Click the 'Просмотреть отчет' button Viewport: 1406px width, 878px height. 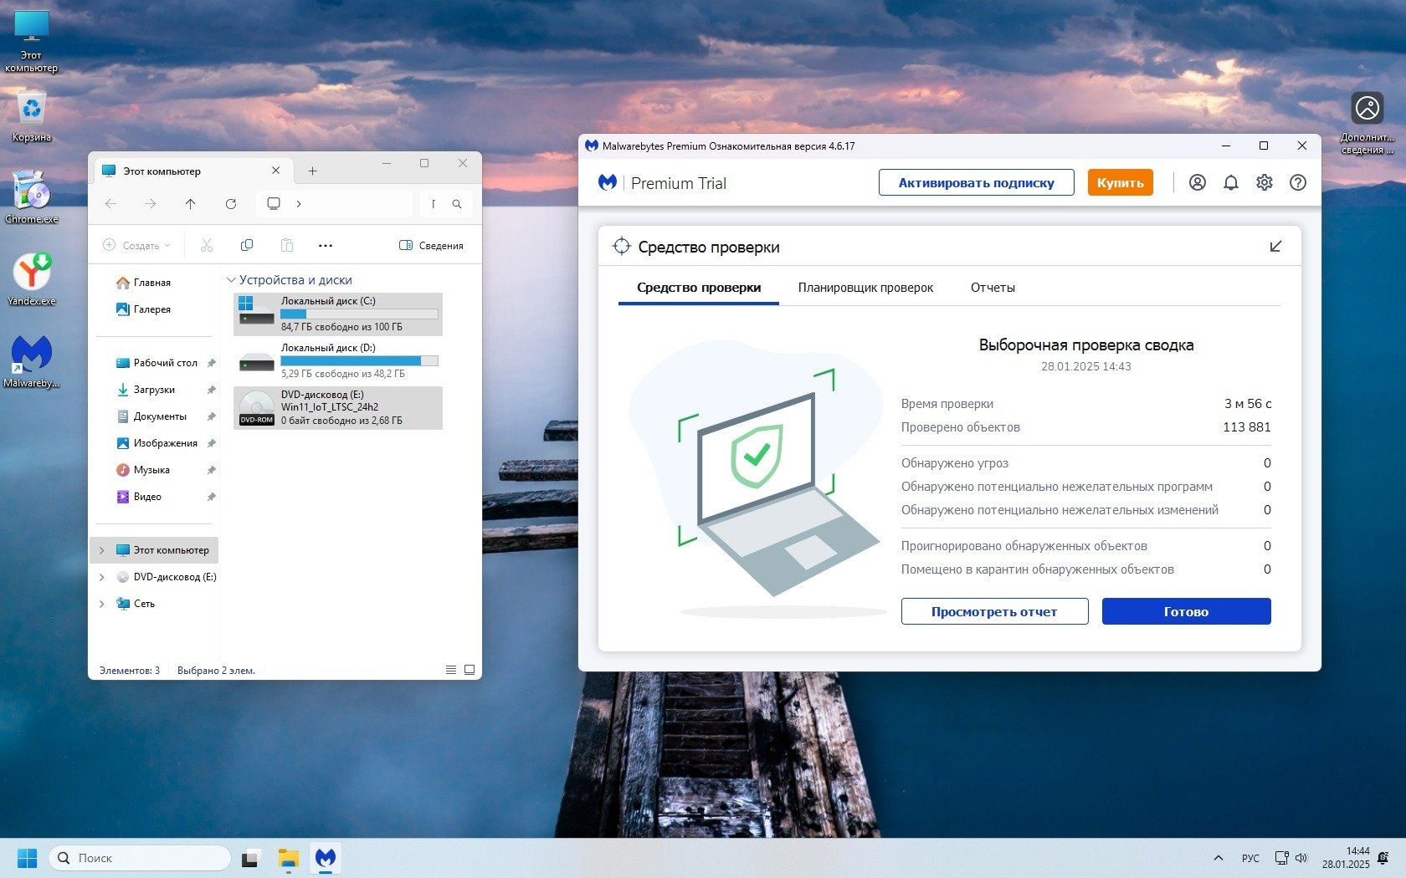pos(994,611)
